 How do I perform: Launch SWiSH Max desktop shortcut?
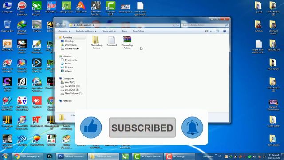pos(81,8)
